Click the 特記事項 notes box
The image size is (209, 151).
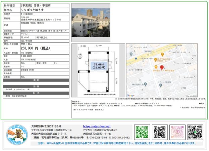[139, 109]
